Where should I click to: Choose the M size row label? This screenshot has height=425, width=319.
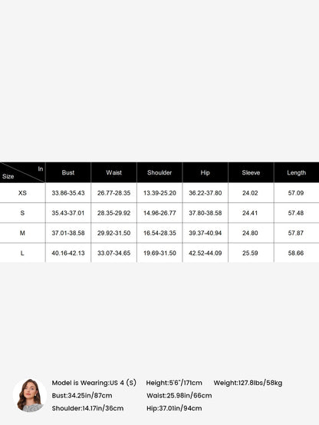(22, 233)
